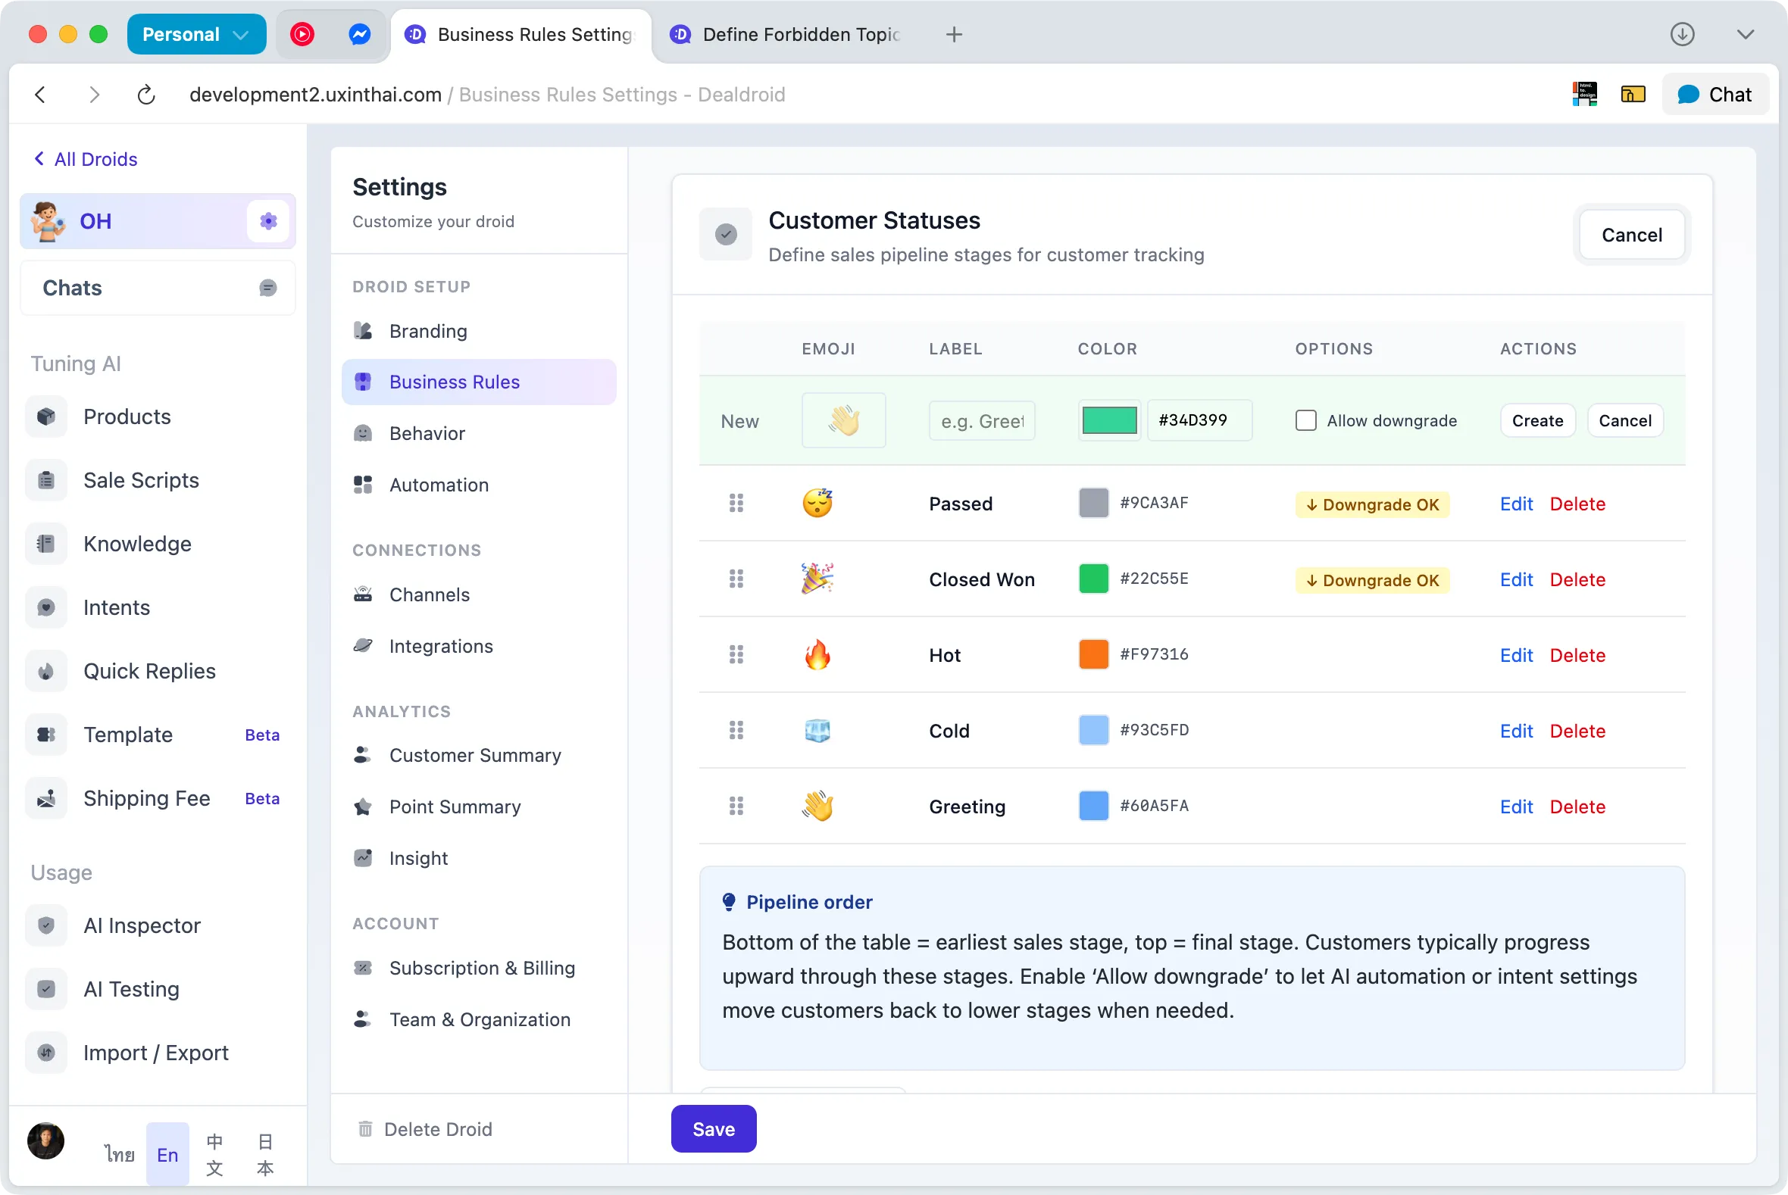Switch interface language to Thai
Viewport: 1788px width, 1195px height.
pyautogui.click(x=119, y=1153)
